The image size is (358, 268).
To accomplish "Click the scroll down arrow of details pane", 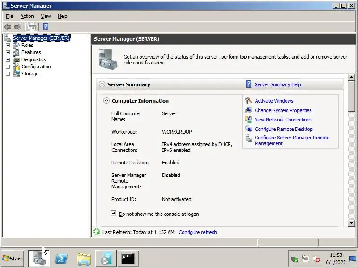I will (351, 223).
